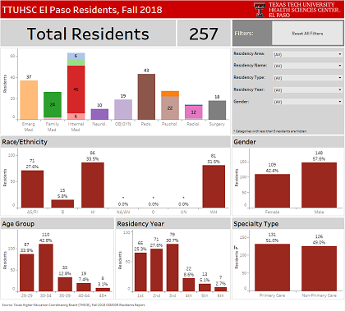
Task: Select the green Family Med. bar segment labeled 24
Action: coord(53,105)
